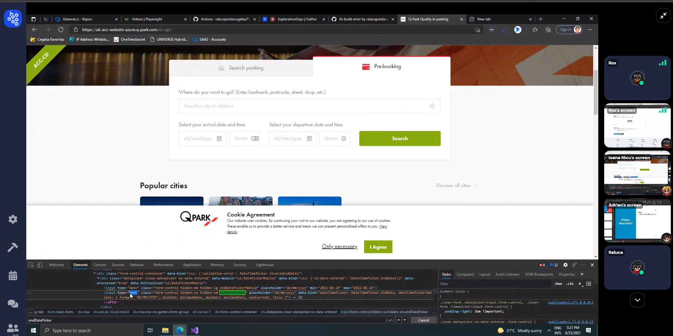Viewport: 673px width, 336px height.
Task: Click the green Search button
Action: click(400, 138)
